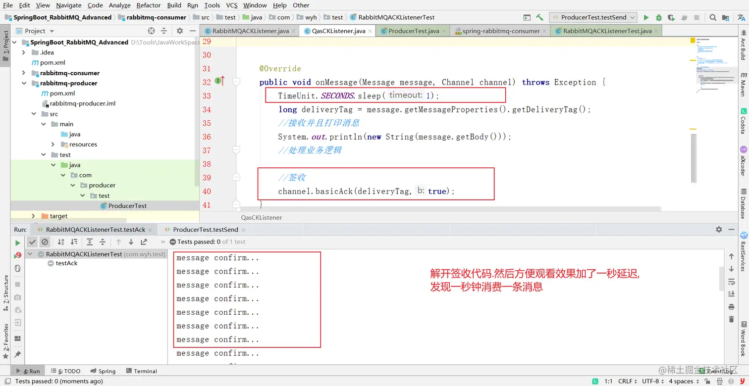Collapse all in Project panel icon

click(164, 31)
